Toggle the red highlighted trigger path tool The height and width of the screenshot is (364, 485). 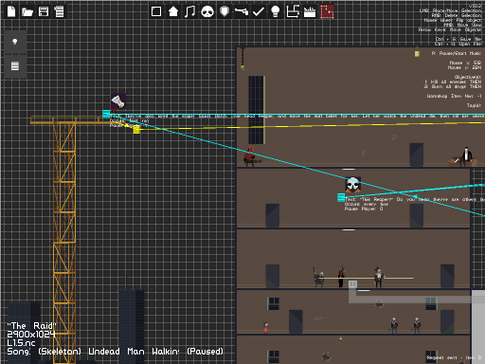pyautogui.click(x=327, y=11)
